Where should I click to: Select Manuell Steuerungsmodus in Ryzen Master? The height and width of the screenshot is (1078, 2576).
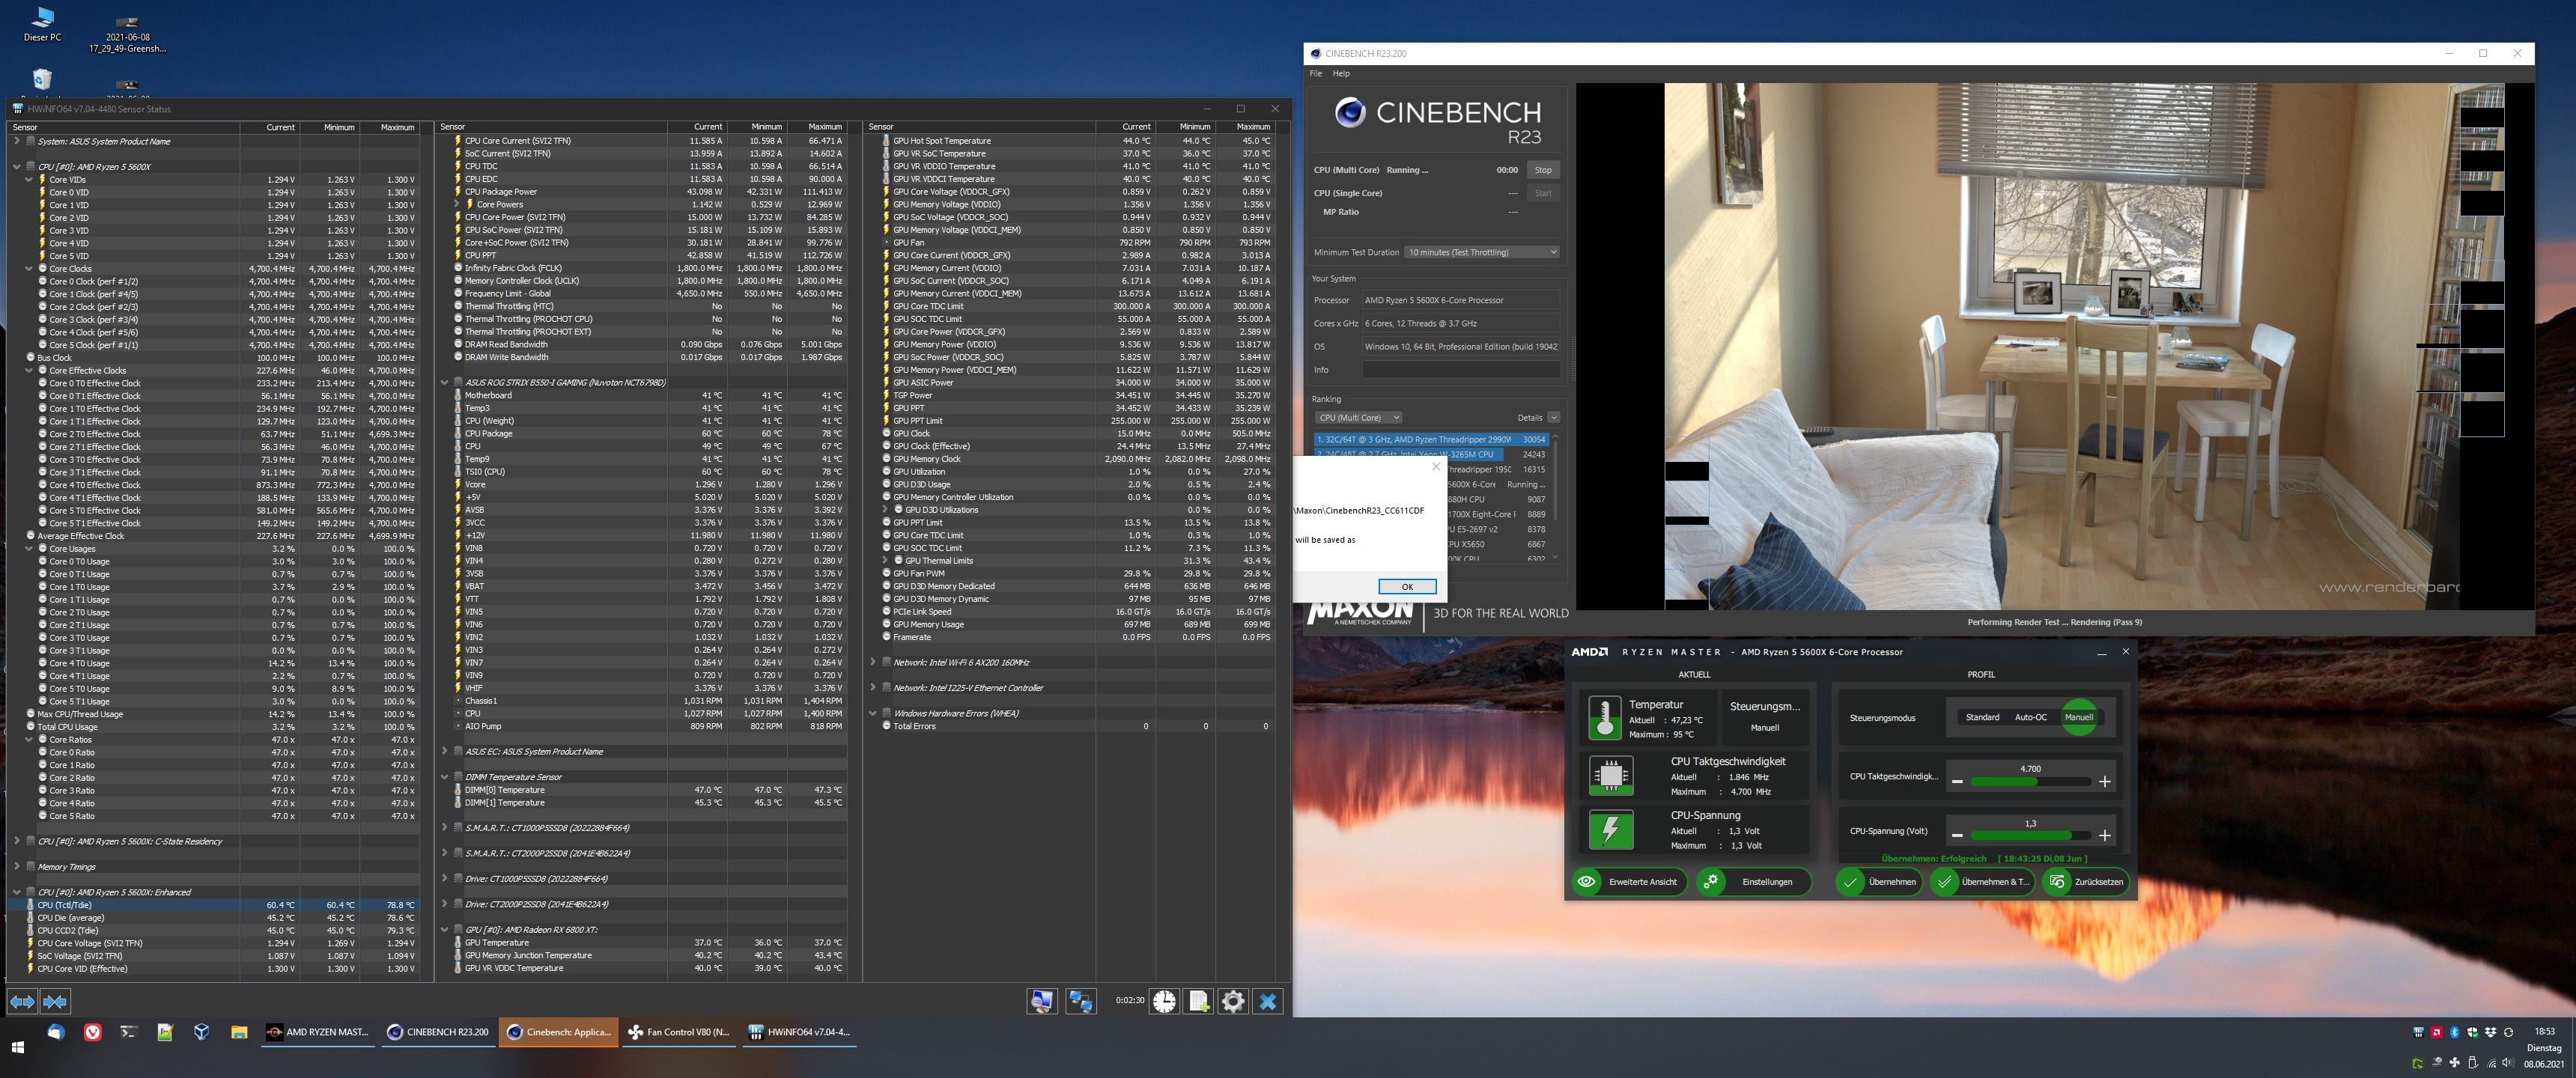(2079, 717)
